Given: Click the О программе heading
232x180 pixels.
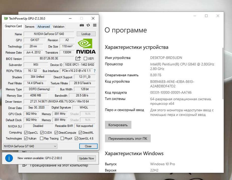Looking at the screenshot, I should [x=126, y=30].
